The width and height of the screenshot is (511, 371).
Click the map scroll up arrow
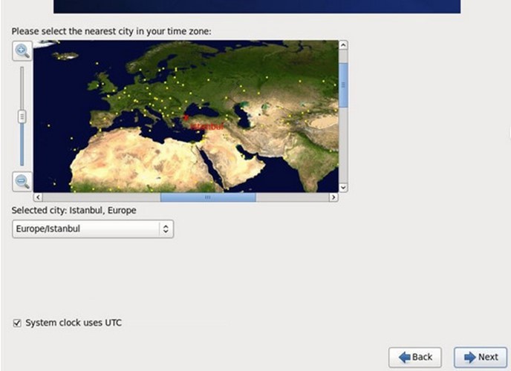[343, 45]
